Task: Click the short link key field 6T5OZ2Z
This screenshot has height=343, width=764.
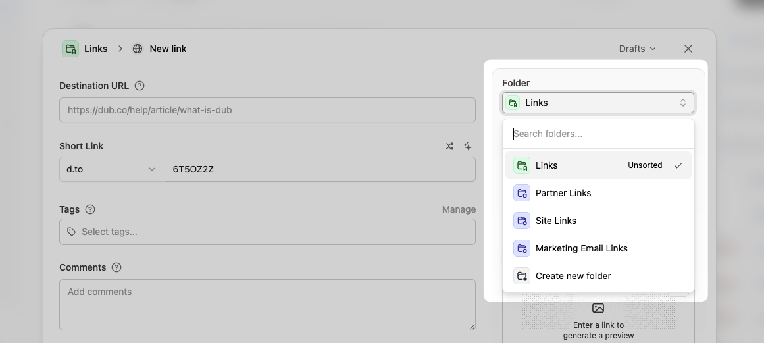Action: tap(320, 169)
